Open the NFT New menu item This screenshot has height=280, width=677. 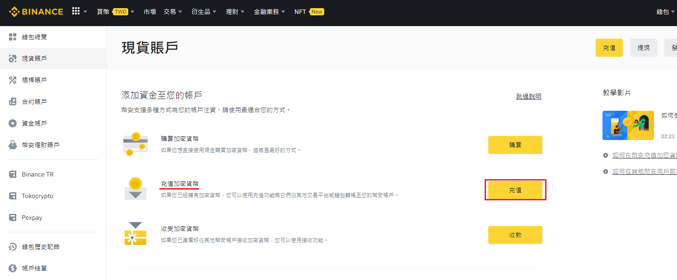click(x=309, y=12)
